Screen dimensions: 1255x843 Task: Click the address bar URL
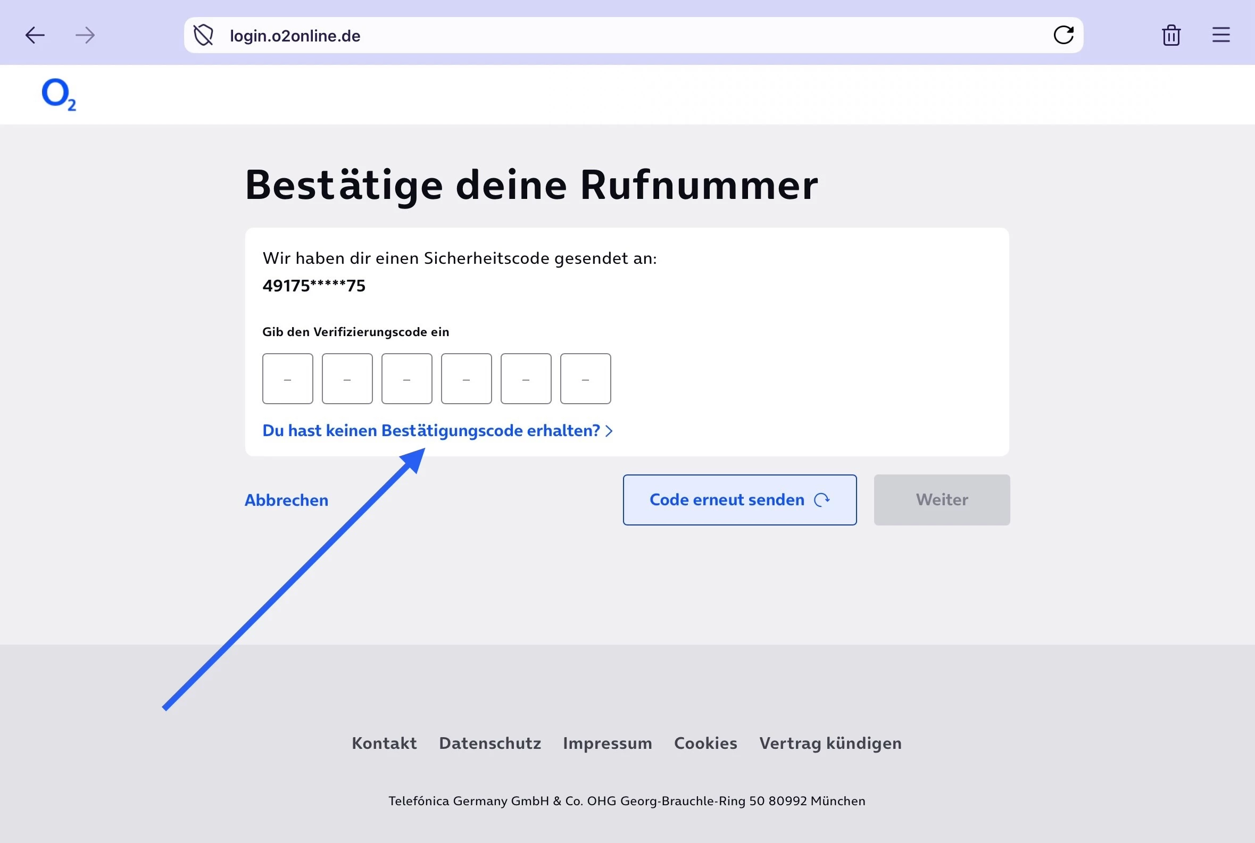tap(295, 36)
